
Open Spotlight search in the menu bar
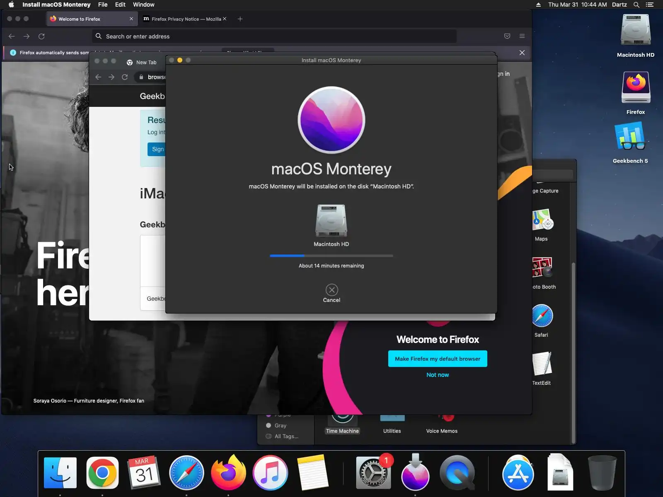pyautogui.click(x=636, y=5)
